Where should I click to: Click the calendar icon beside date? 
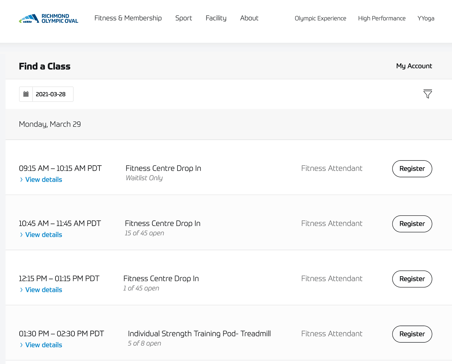26,94
